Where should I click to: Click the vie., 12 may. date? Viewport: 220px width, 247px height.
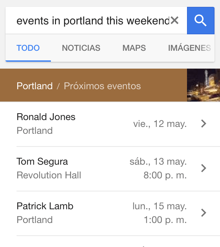(160, 124)
